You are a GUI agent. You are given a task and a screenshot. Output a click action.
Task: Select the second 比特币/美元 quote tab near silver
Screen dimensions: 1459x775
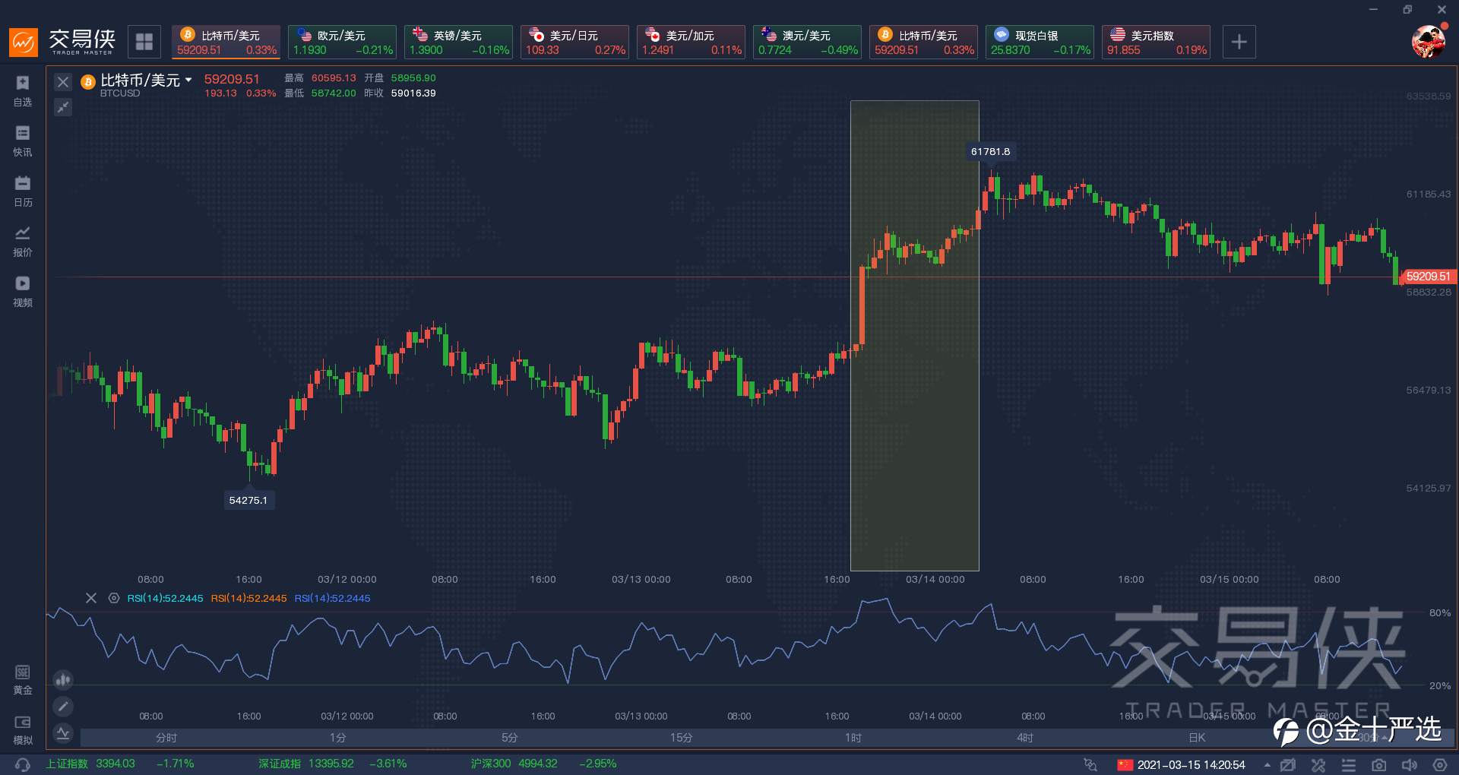[923, 42]
